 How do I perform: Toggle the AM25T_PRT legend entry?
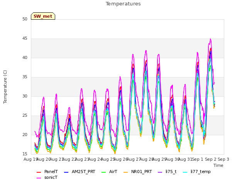[x=83, y=172]
